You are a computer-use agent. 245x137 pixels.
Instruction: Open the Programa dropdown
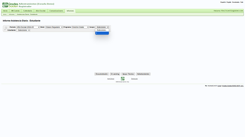pos(80,27)
